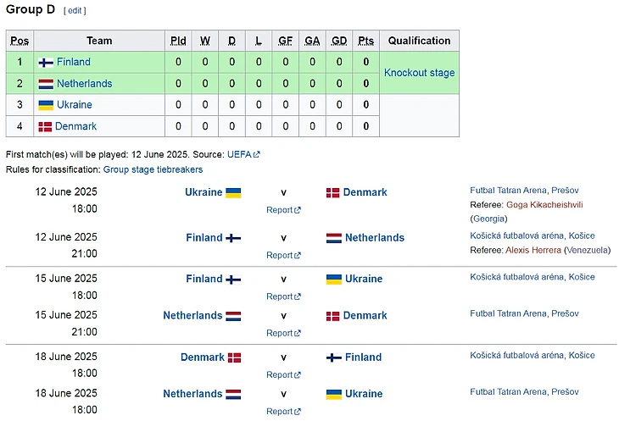The image size is (619, 421).
Task: Click Netherlands flag in 12 June 21:00 match
Action: [333, 239]
